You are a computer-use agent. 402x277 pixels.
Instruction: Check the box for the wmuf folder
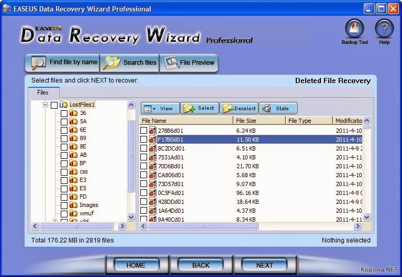64,214
